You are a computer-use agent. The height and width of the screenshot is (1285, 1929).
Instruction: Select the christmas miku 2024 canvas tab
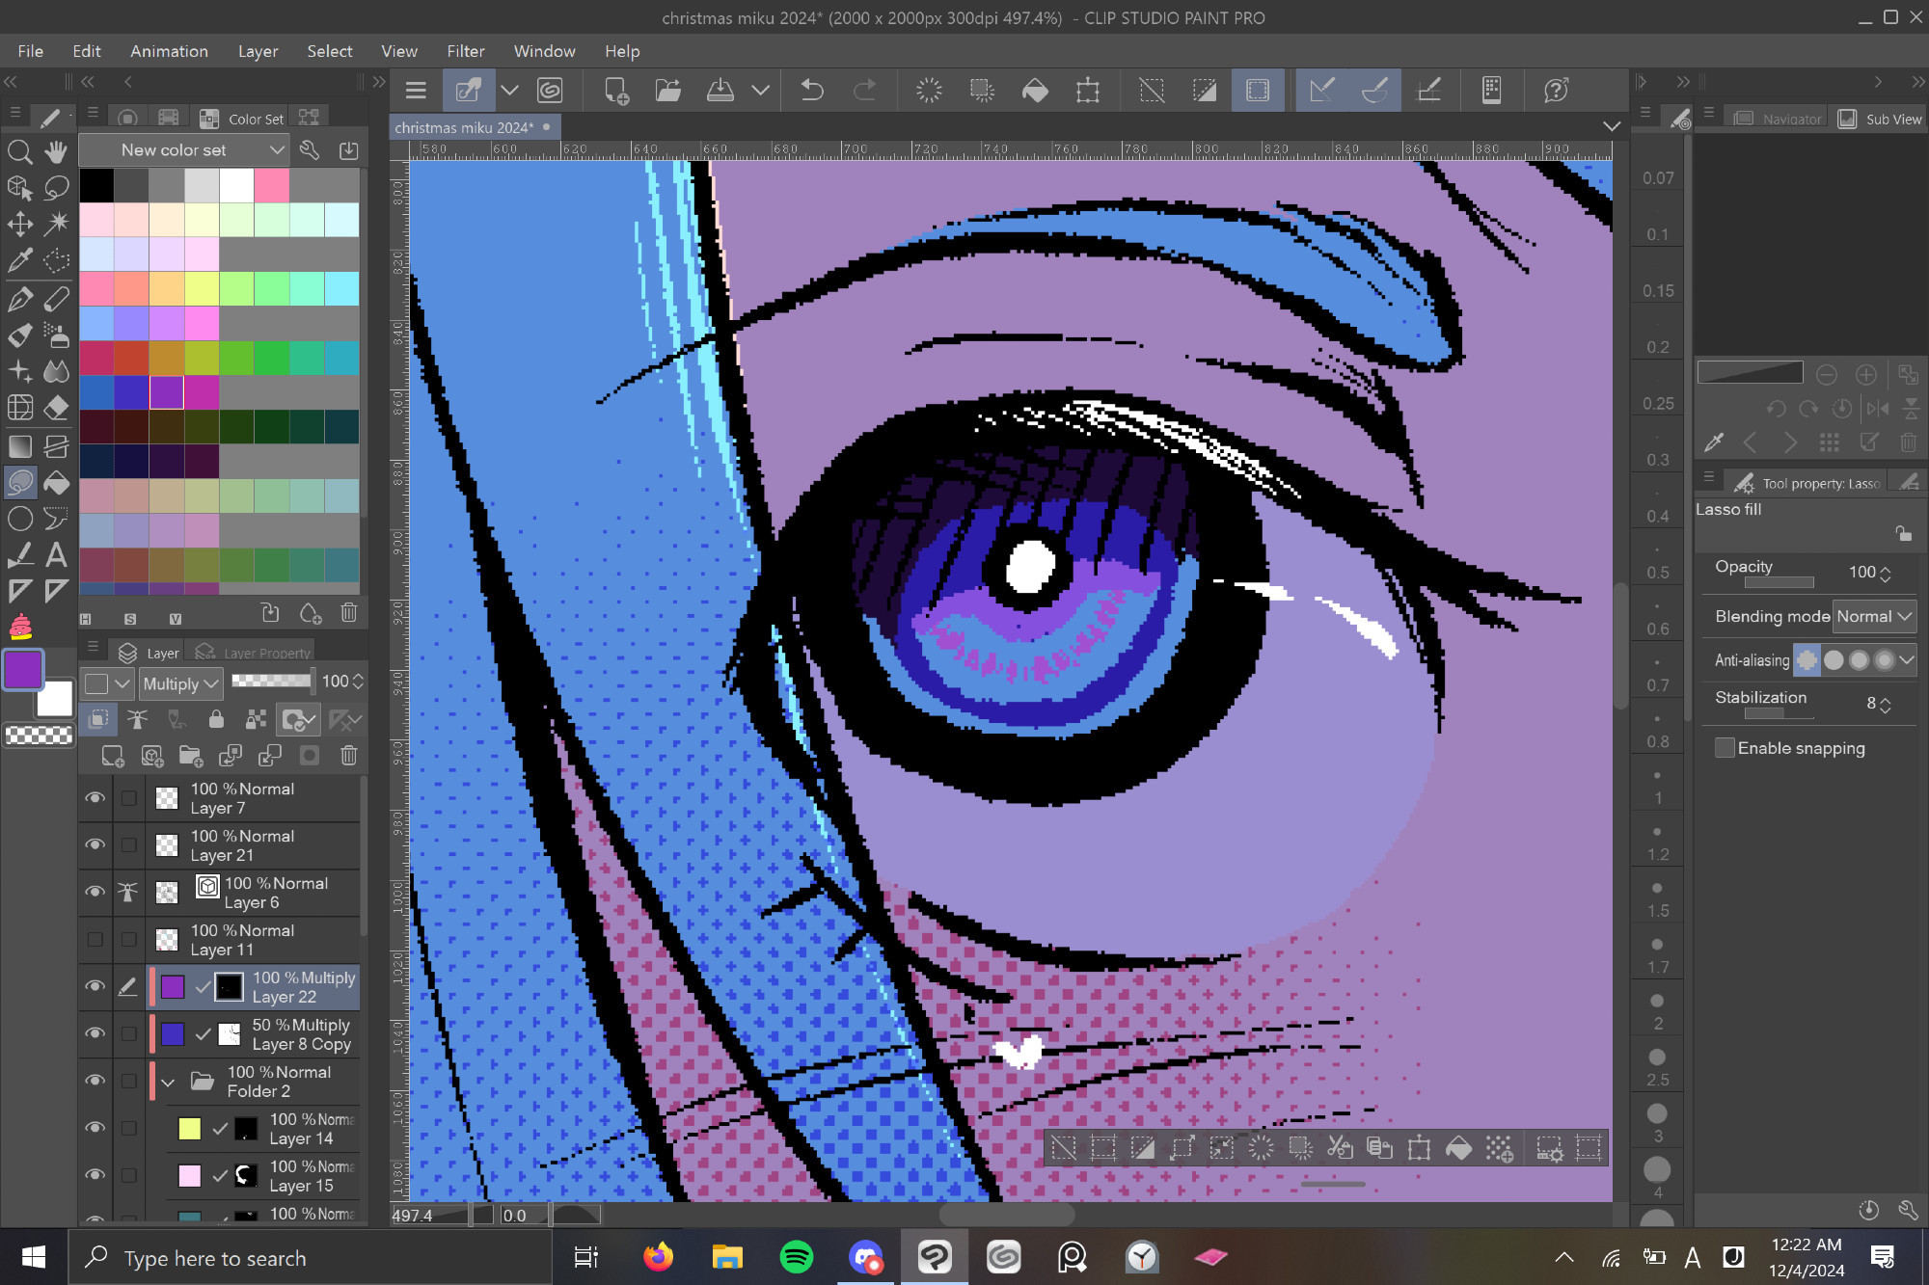coord(474,127)
